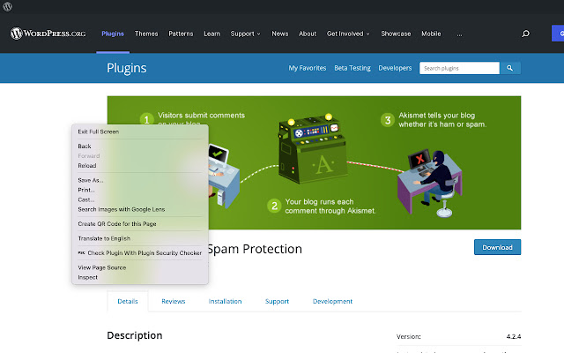564x353 pixels.
Task: Click the partially visible blue header button
Action: pyautogui.click(x=558, y=34)
